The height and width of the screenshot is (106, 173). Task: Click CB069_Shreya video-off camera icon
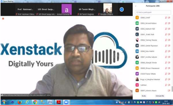tap(169, 68)
